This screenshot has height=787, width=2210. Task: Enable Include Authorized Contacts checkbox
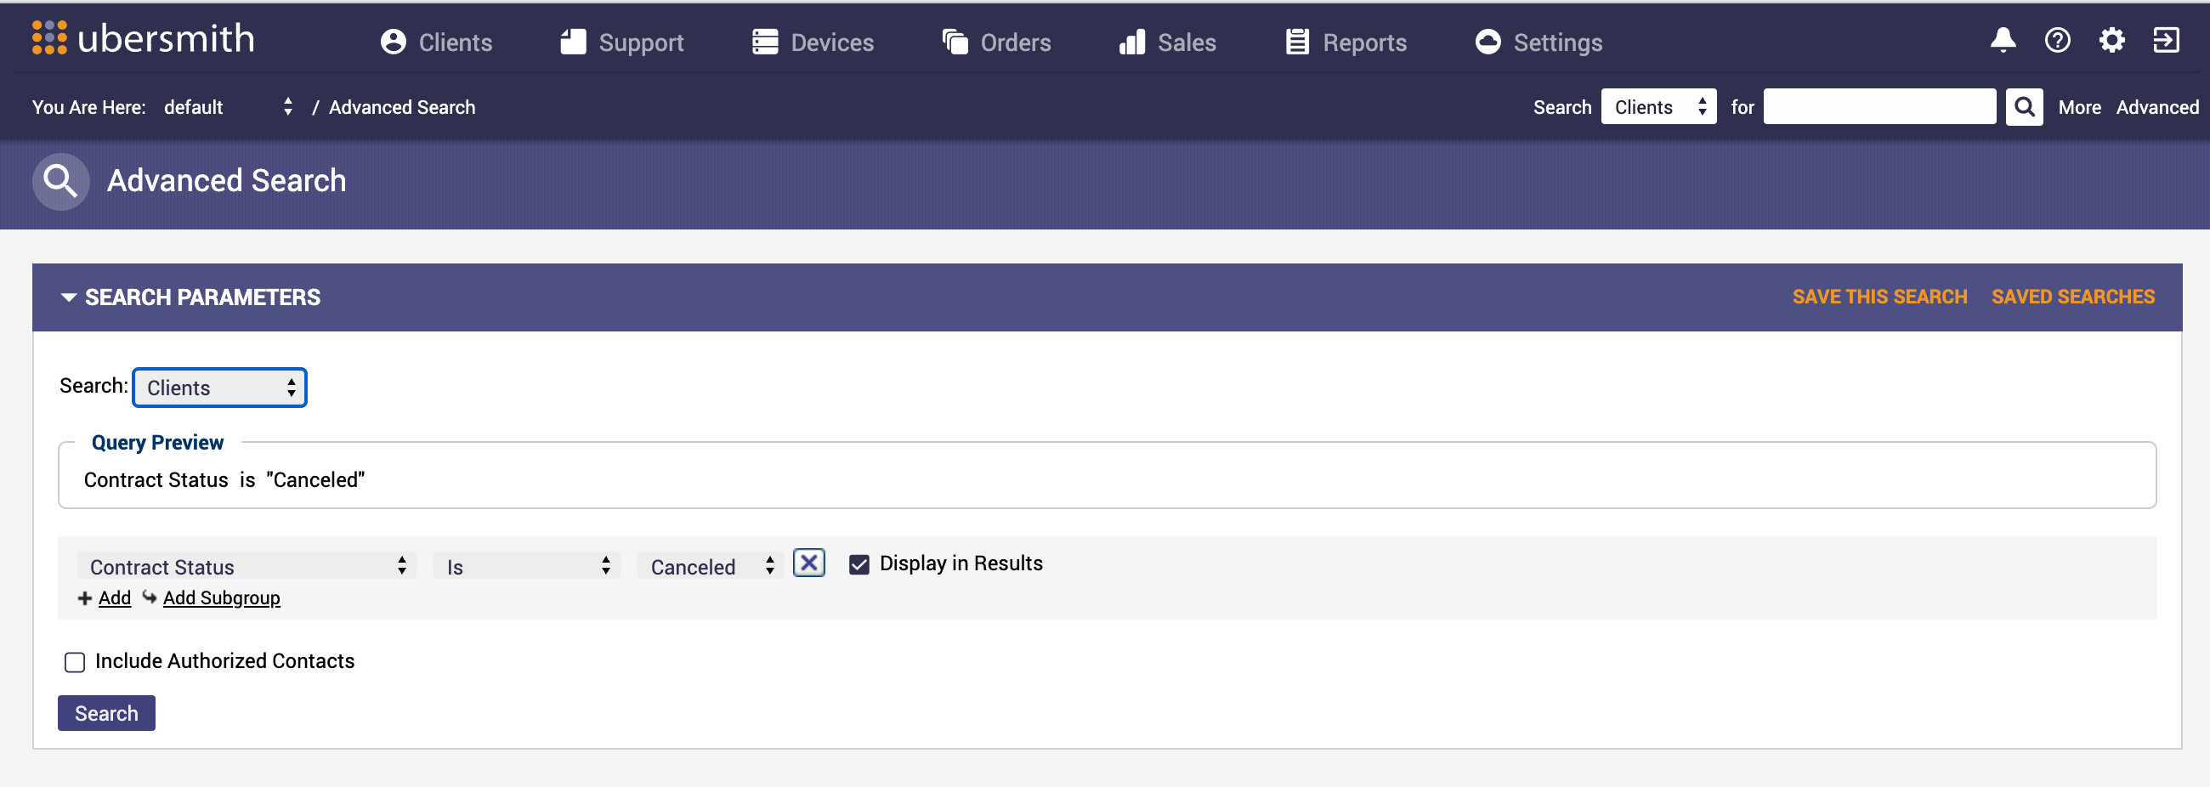[x=75, y=662]
